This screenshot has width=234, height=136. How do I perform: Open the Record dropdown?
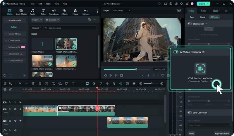[52, 20]
